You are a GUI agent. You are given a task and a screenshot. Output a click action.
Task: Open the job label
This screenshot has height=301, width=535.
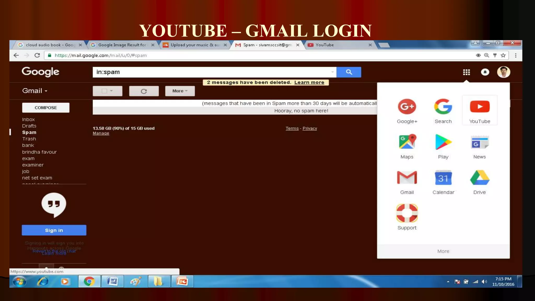[x=26, y=171]
